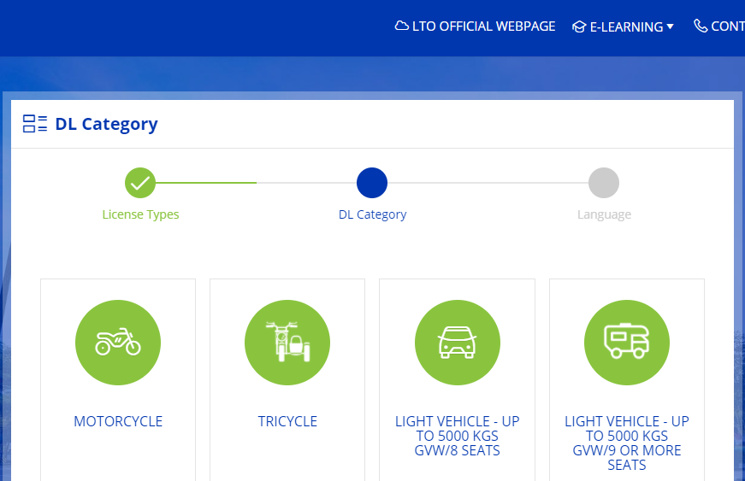Click the License Types step label
The image size is (745, 481).
coord(140,214)
